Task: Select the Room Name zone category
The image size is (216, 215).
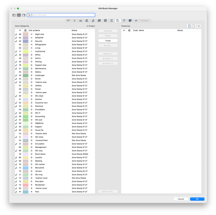Action: pyautogui.click(x=55, y=154)
